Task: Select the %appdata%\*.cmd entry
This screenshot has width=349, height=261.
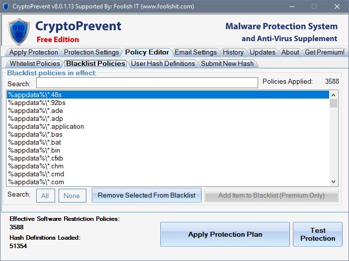Action: click(168, 174)
